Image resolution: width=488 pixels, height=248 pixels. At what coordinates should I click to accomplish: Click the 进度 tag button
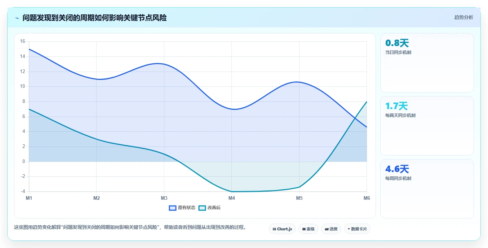click(331, 229)
